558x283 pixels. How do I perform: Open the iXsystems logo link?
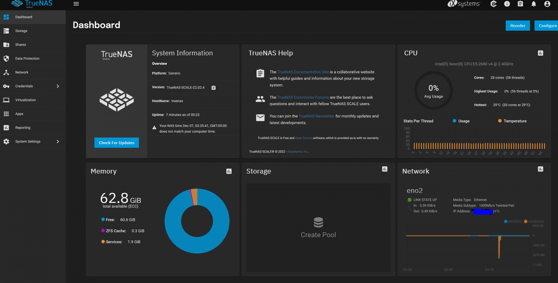(464, 4)
